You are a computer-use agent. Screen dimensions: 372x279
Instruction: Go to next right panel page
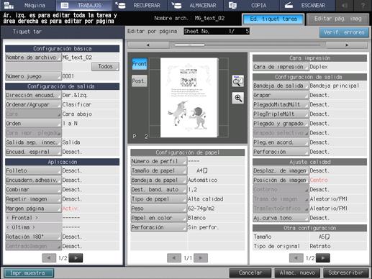click(323, 258)
